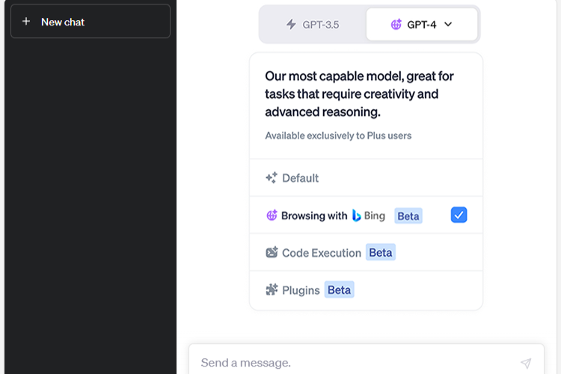This screenshot has width=561, height=374.
Task: Expand the GPT-4 dropdown chevron
Action: point(448,25)
